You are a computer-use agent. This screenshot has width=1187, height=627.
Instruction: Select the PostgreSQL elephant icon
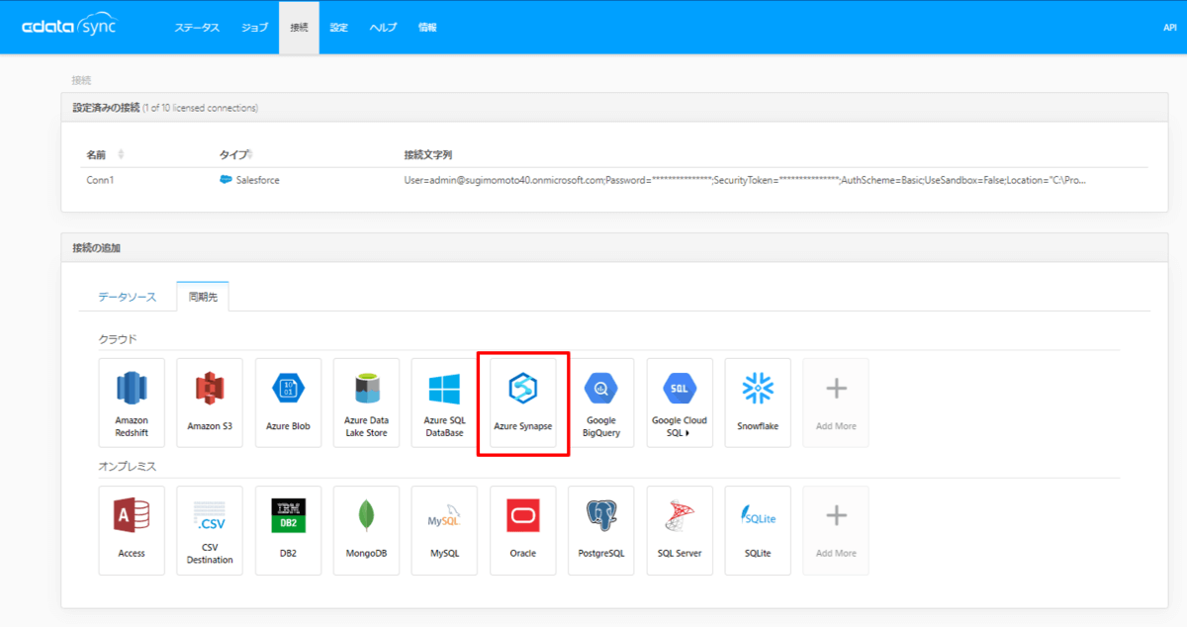(x=601, y=516)
